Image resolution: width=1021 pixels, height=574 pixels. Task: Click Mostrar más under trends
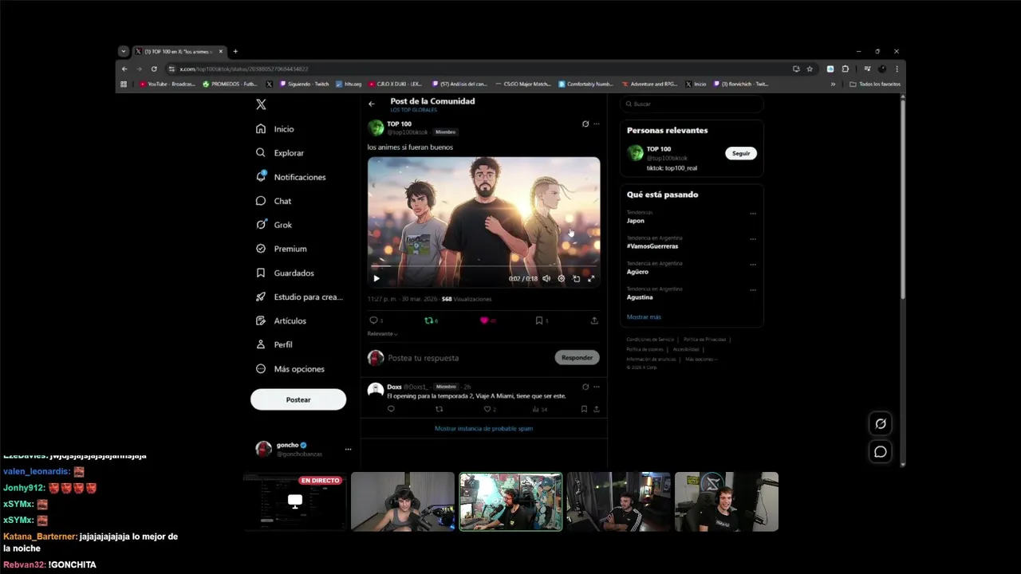click(x=644, y=317)
